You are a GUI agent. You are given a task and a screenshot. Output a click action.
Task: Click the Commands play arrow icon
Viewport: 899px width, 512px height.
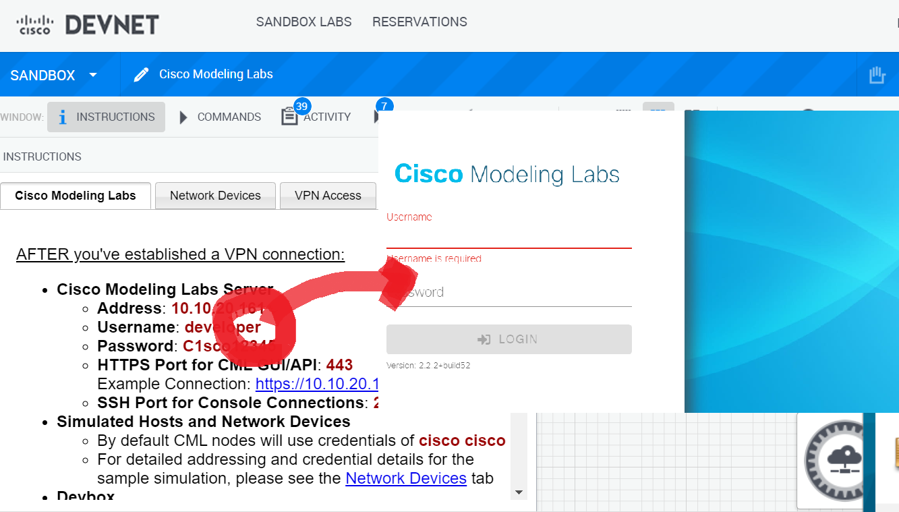(183, 117)
